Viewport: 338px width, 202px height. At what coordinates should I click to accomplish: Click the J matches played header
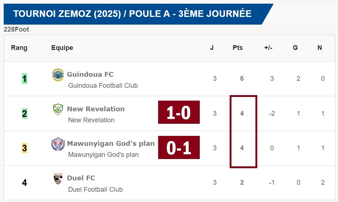tap(212, 48)
